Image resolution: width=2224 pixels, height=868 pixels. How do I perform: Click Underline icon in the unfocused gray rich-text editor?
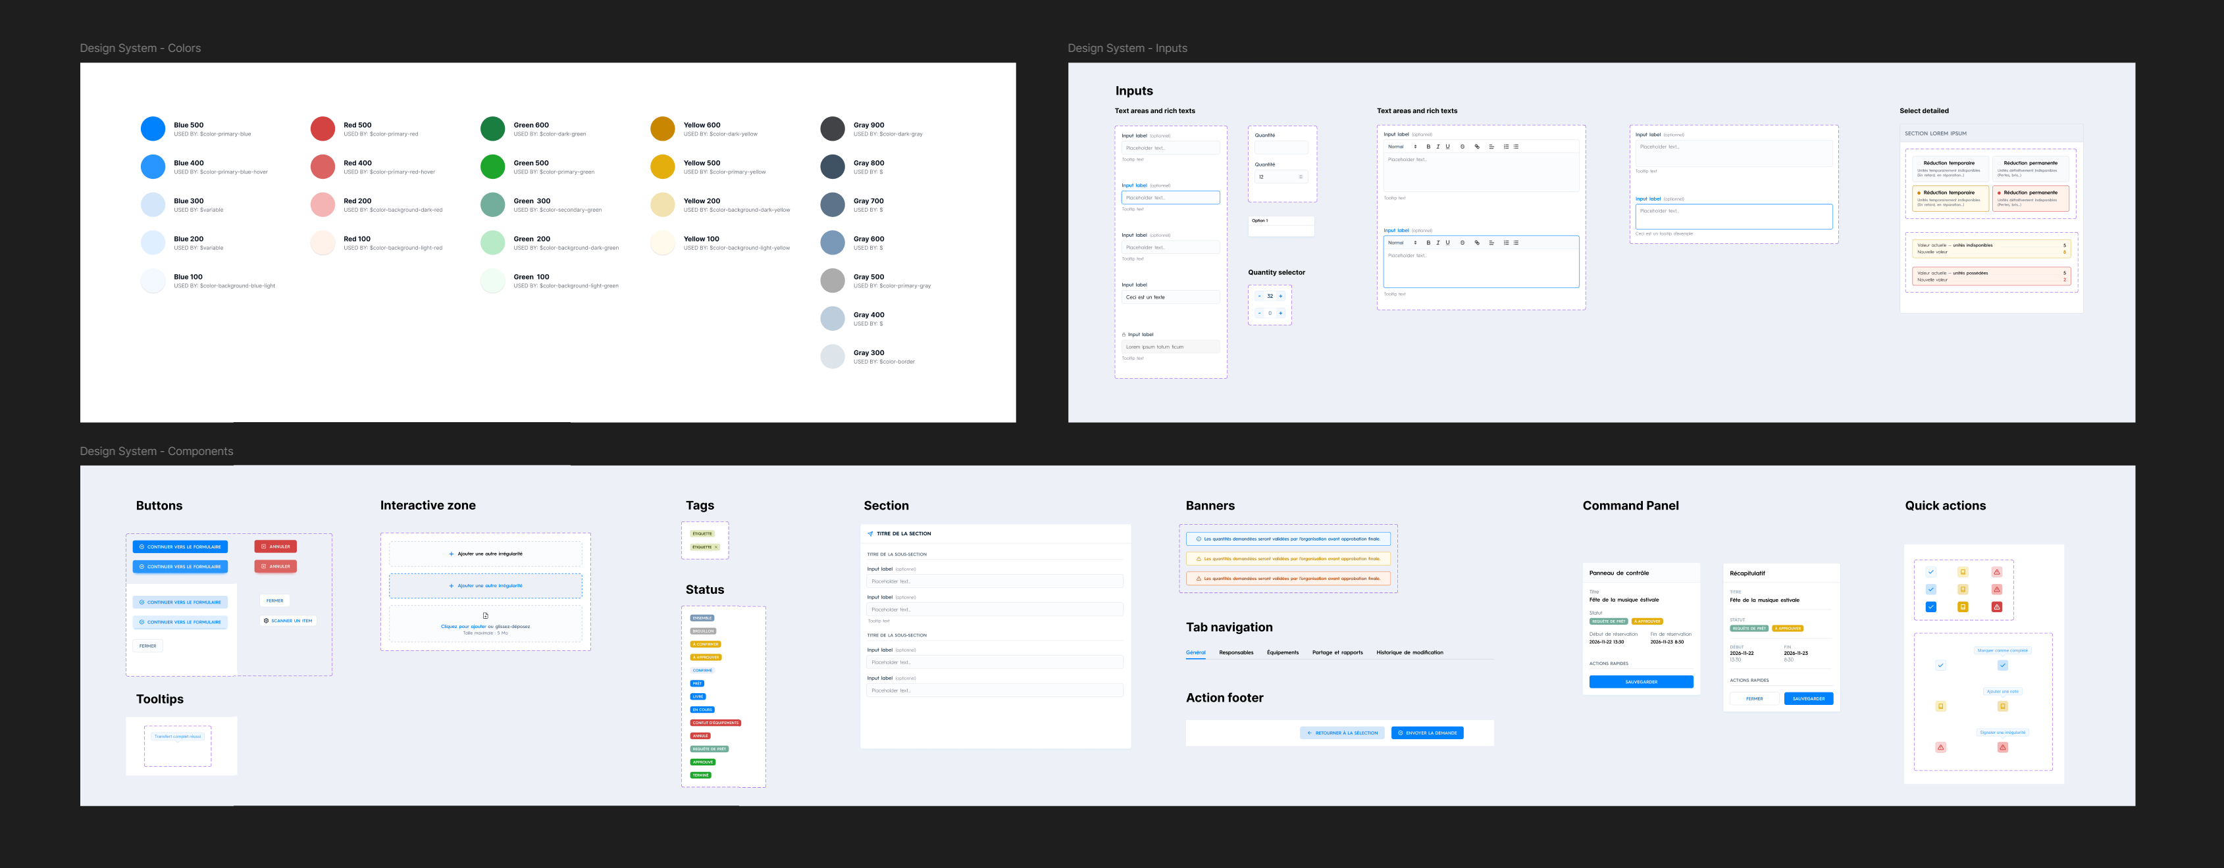coord(1448,147)
